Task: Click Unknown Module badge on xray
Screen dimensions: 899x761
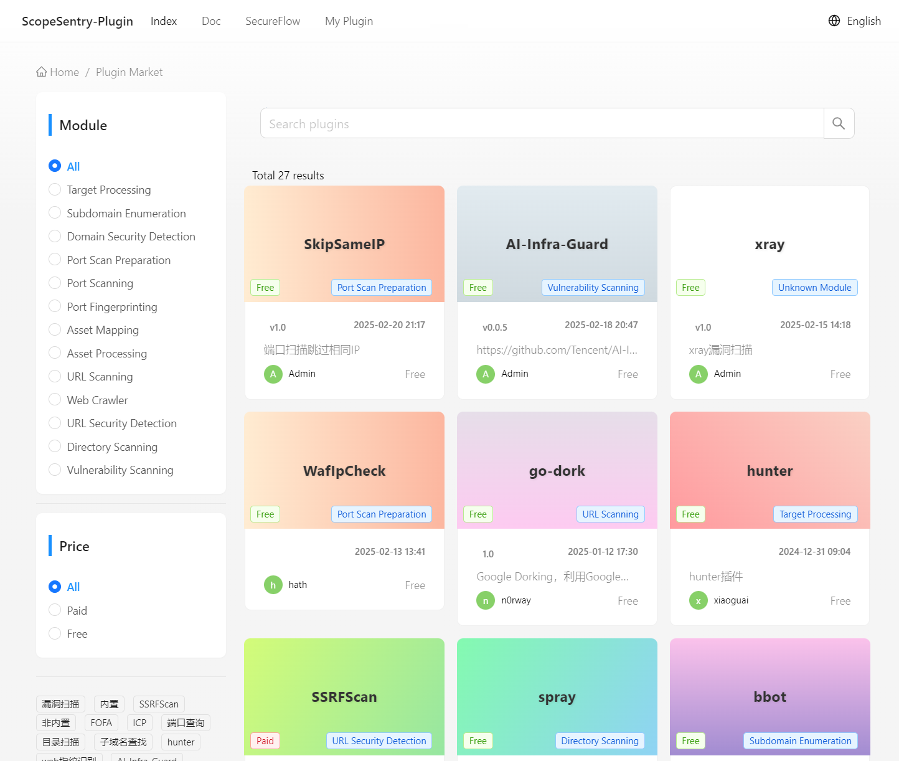Action: coord(814,287)
